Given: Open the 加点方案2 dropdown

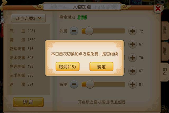Looking at the screenshot, I should (28, 18).
